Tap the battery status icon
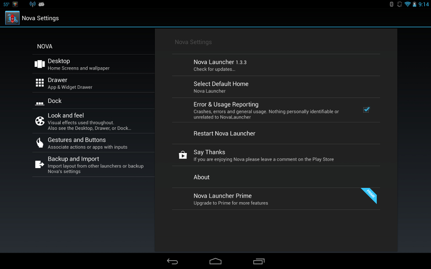Screen dimensions: 431x269 click(414, 4)
